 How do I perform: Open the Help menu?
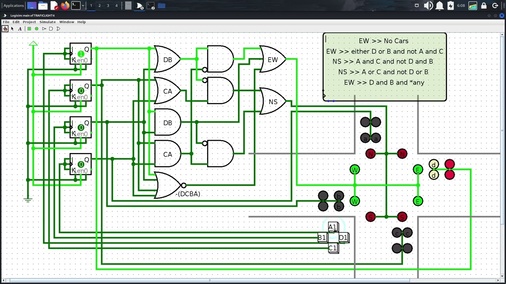[x=81, y=22]
